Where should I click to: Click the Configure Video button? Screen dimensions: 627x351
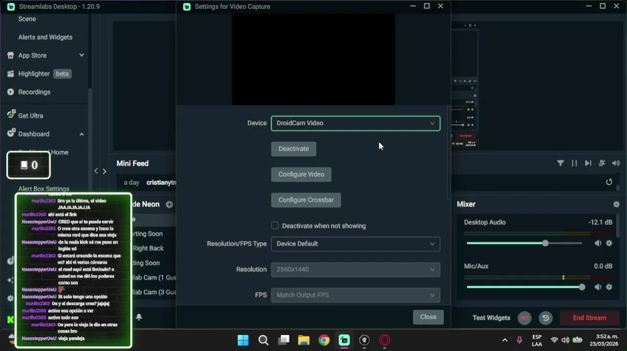point(301,175)
